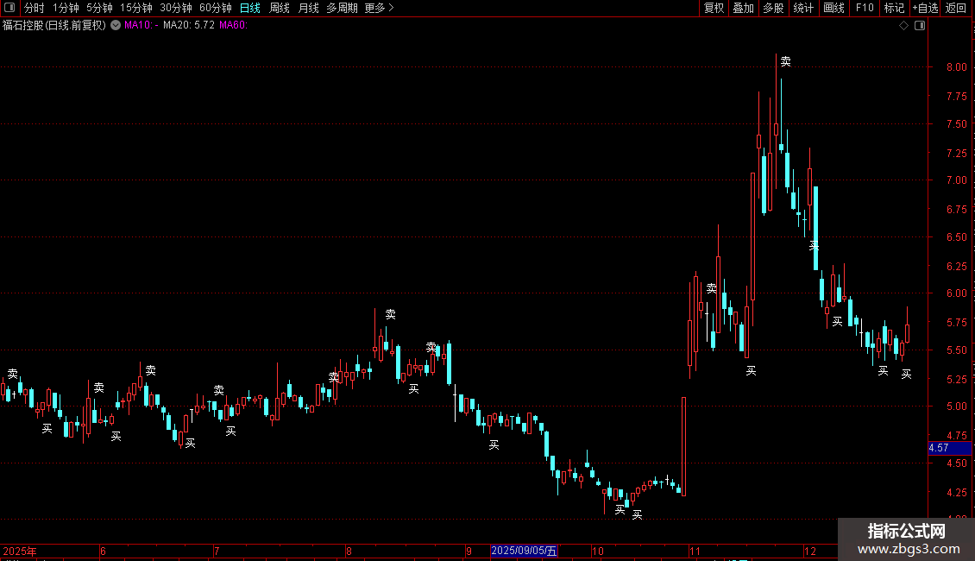The height and width of the screenshot is (561, 975).
Task: Switch to 分时 intraday view
Action: (x=35, y=8)
